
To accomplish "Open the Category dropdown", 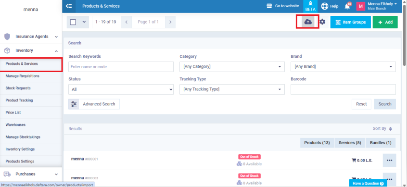I will 232,67.
